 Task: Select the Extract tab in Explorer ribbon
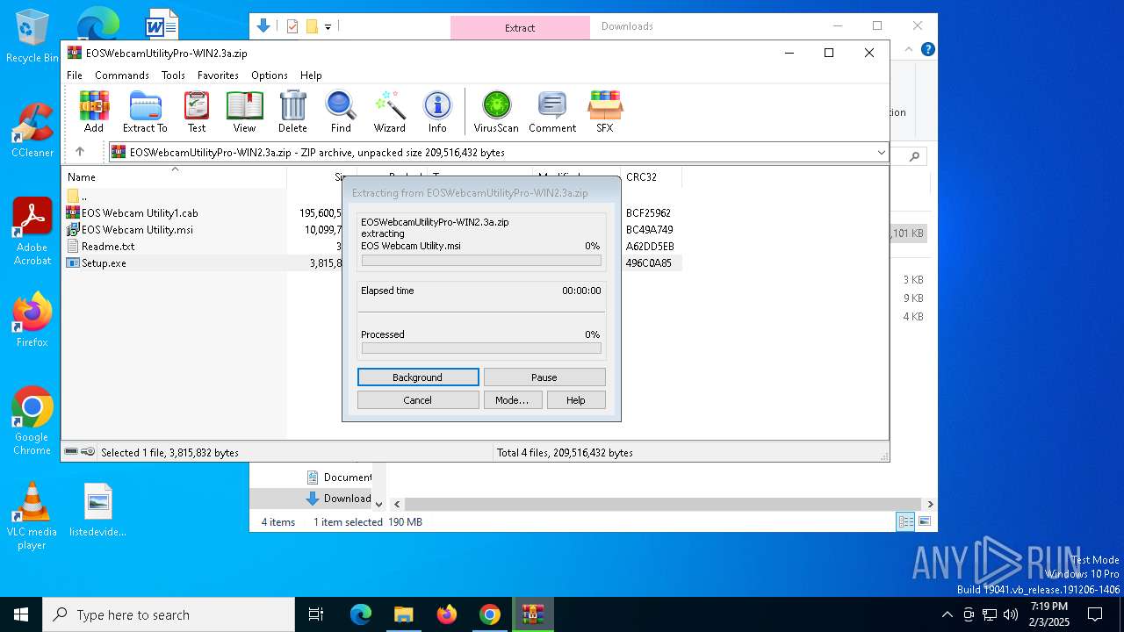click(520, 27)
